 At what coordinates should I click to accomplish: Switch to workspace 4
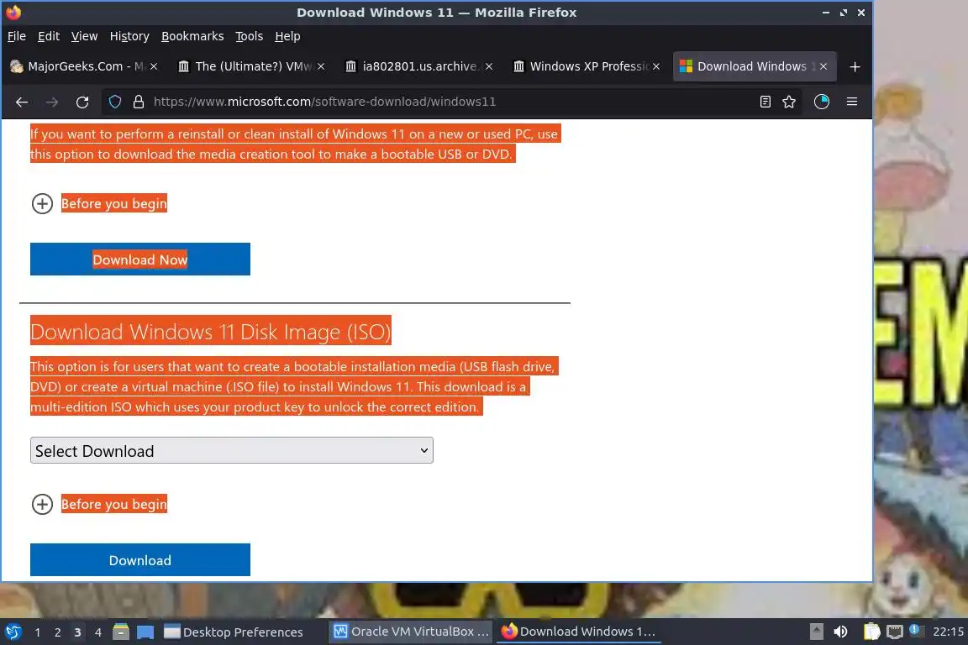(x=97, y=632)
